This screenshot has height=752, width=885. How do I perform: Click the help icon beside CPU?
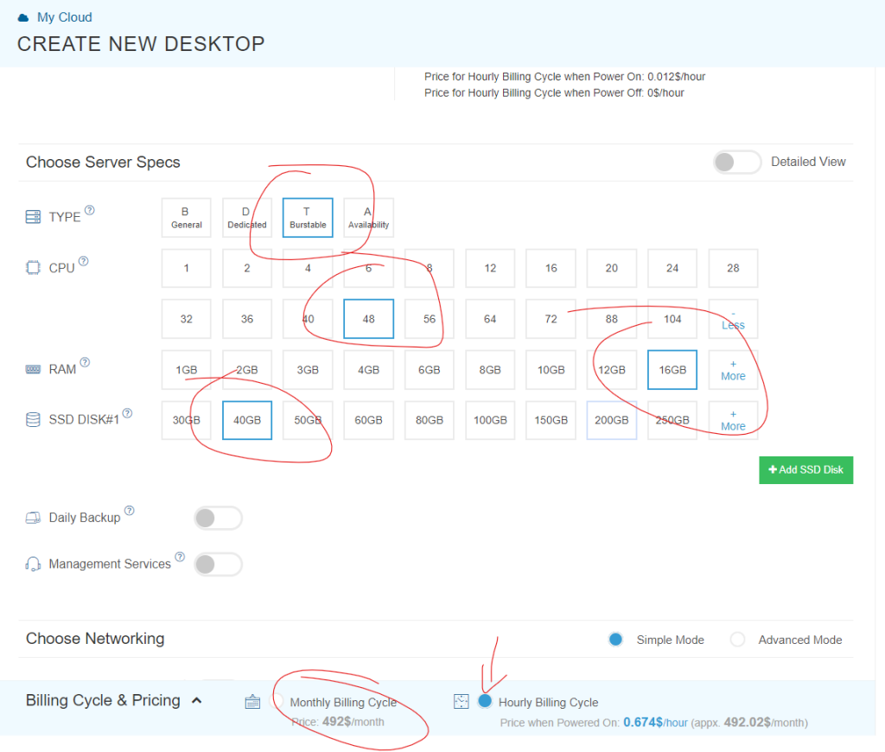click(x=84, y=262)
